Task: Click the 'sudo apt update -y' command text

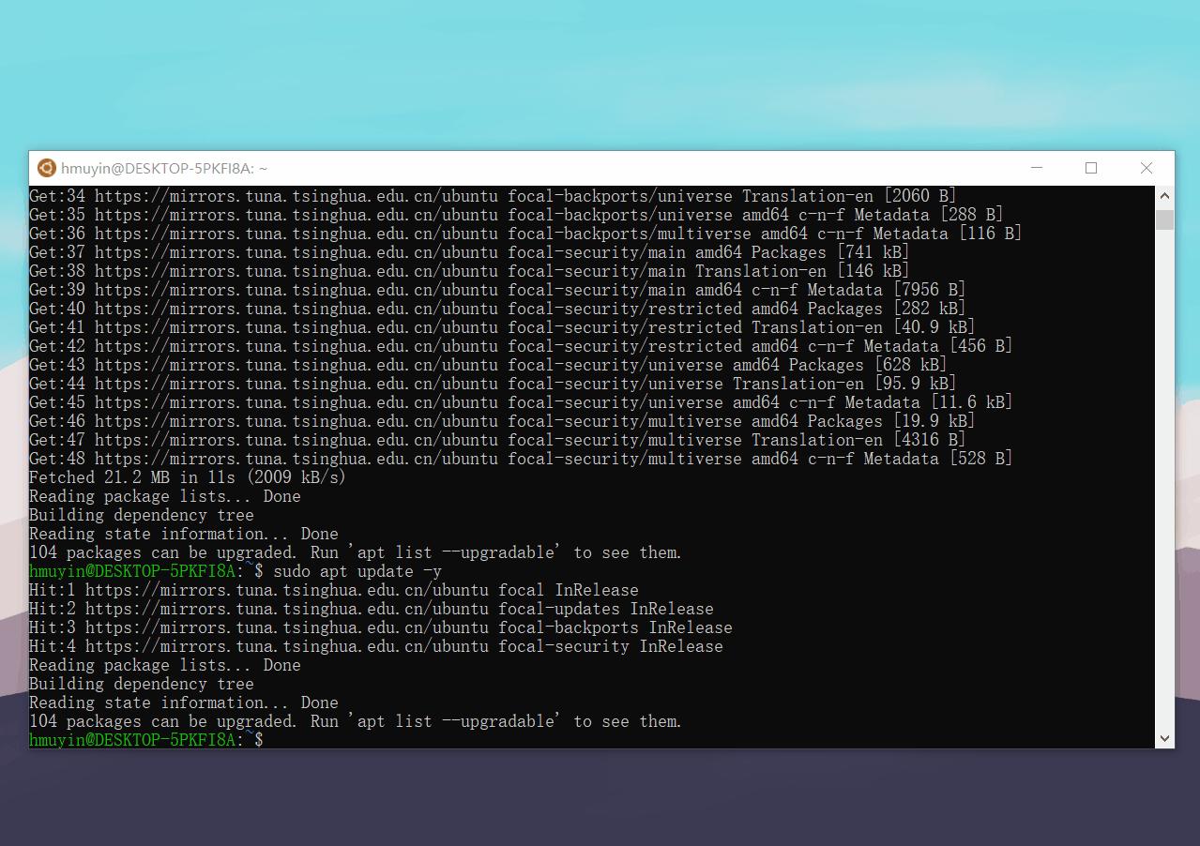Action: coord(357,571)
